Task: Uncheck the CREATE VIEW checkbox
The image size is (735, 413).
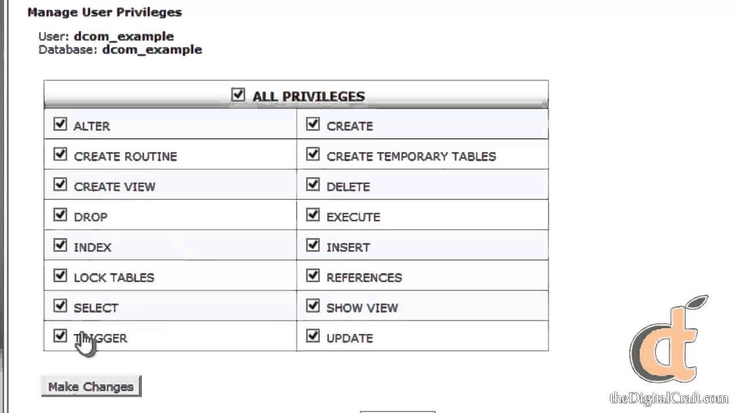Action: tap(60, 185)
